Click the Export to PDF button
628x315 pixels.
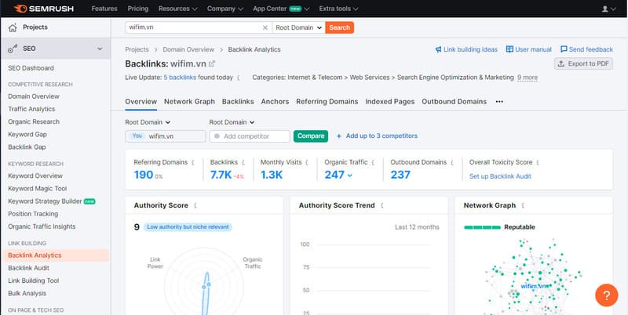tap(583, 63)
